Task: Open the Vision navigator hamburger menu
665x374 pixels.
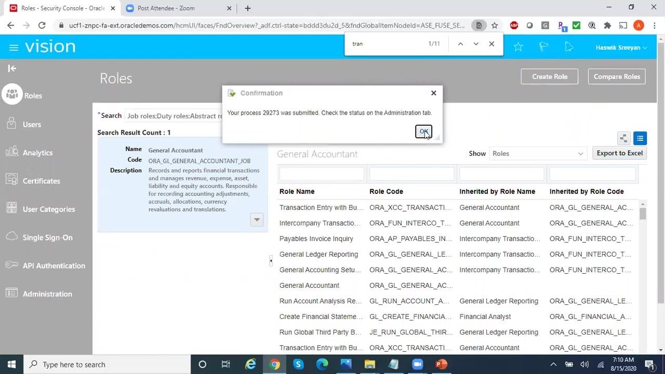Action: click(14, 48)
